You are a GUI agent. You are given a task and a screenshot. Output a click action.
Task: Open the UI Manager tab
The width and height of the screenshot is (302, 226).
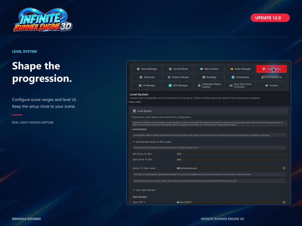coord(147,86)
